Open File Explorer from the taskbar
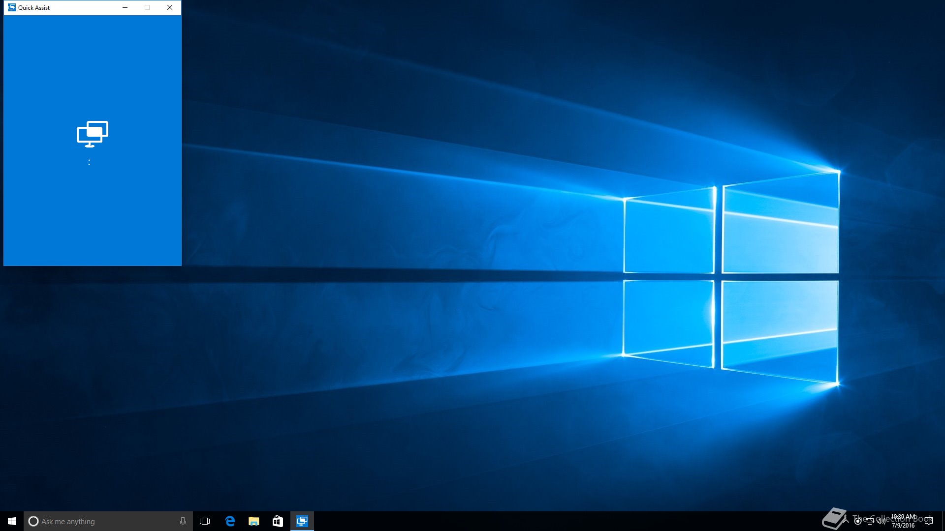Image resolution: width=945 pixels, height=531 pixels. pyautogui.click(x=253, y=521)
